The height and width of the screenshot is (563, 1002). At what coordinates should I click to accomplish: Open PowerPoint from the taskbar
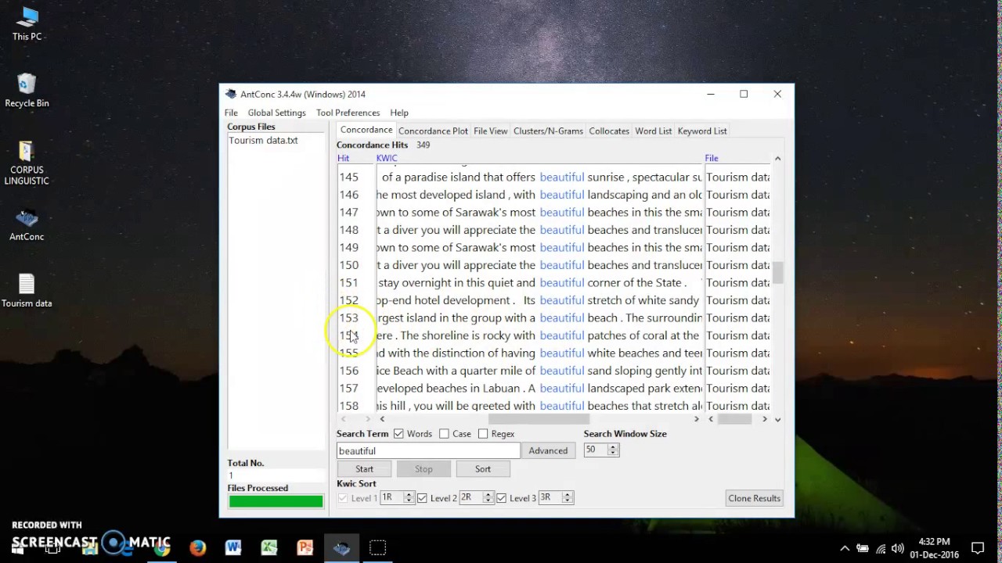point(305,547)
